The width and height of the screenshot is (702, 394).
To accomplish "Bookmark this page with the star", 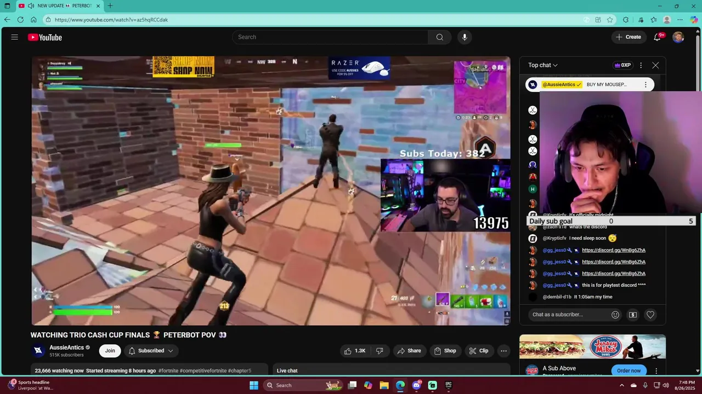I will click(x=610, y=20).
